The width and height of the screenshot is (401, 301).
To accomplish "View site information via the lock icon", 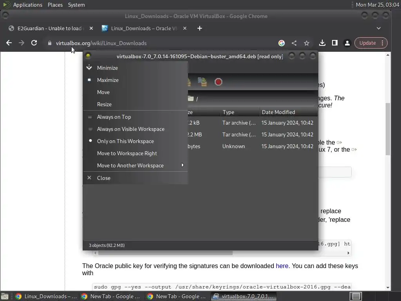I will click(x=50, y=43).
